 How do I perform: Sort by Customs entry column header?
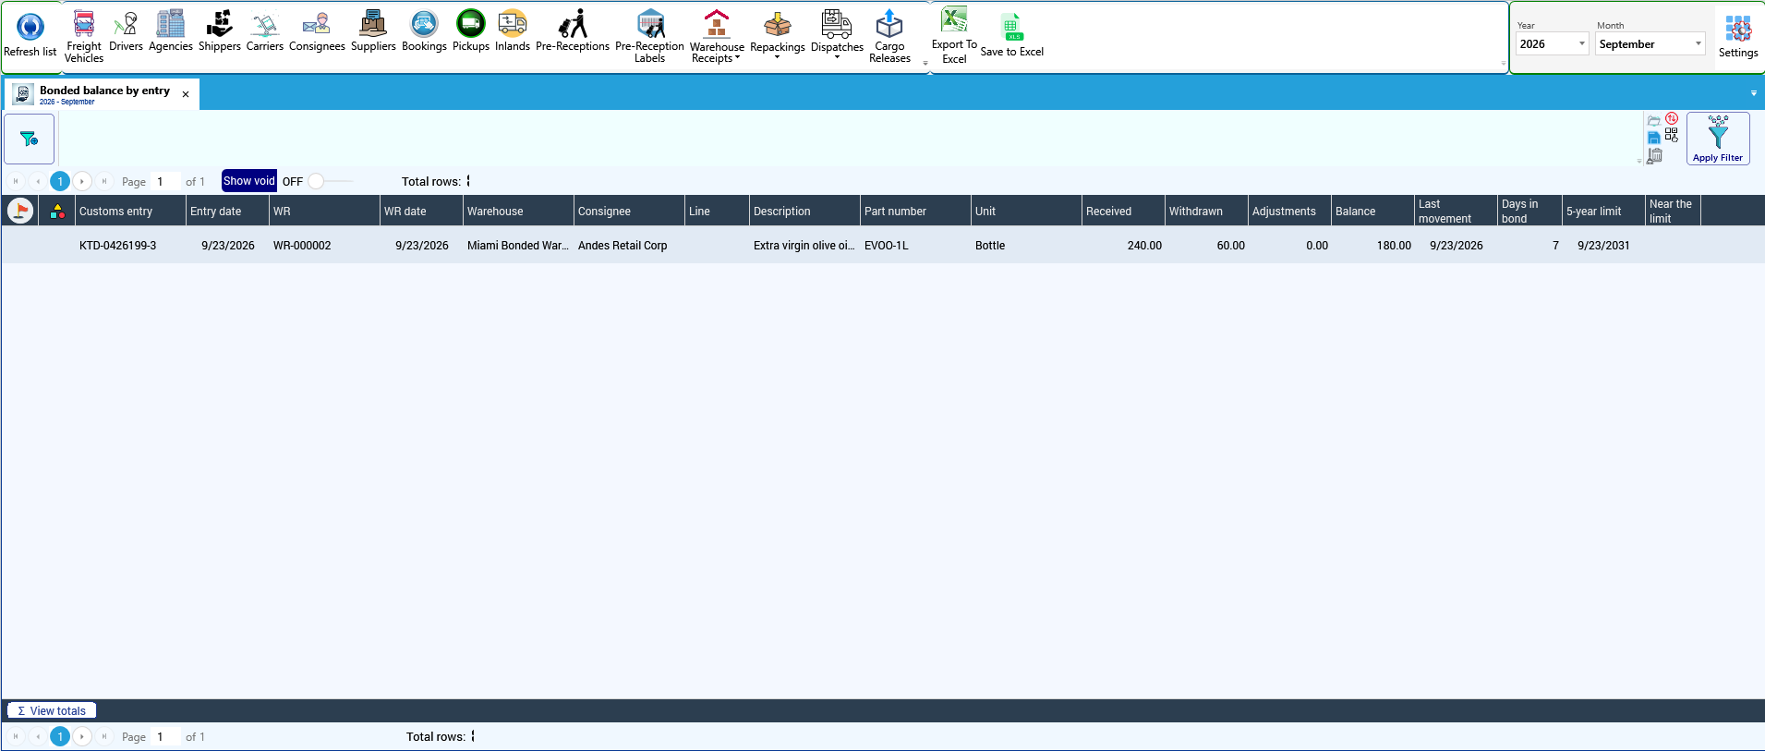point(130,211)
